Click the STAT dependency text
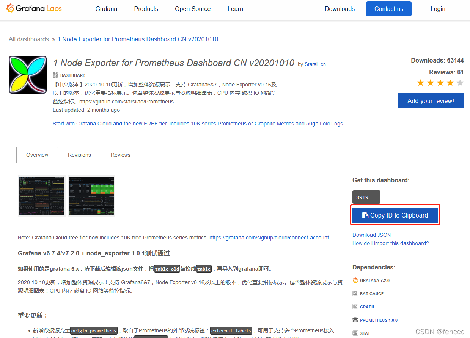This screenshot has width=470, height=338. click(x=365, y=333)
